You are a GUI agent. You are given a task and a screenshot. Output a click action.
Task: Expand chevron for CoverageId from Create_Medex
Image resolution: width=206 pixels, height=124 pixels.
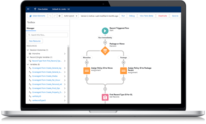(x=65, y=76)
